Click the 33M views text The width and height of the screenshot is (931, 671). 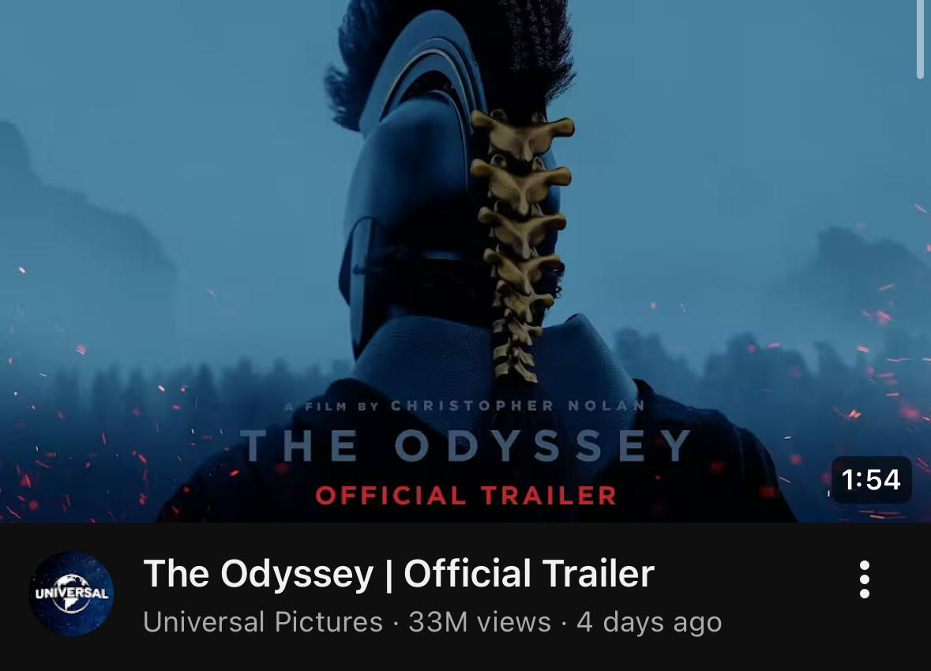480,622
